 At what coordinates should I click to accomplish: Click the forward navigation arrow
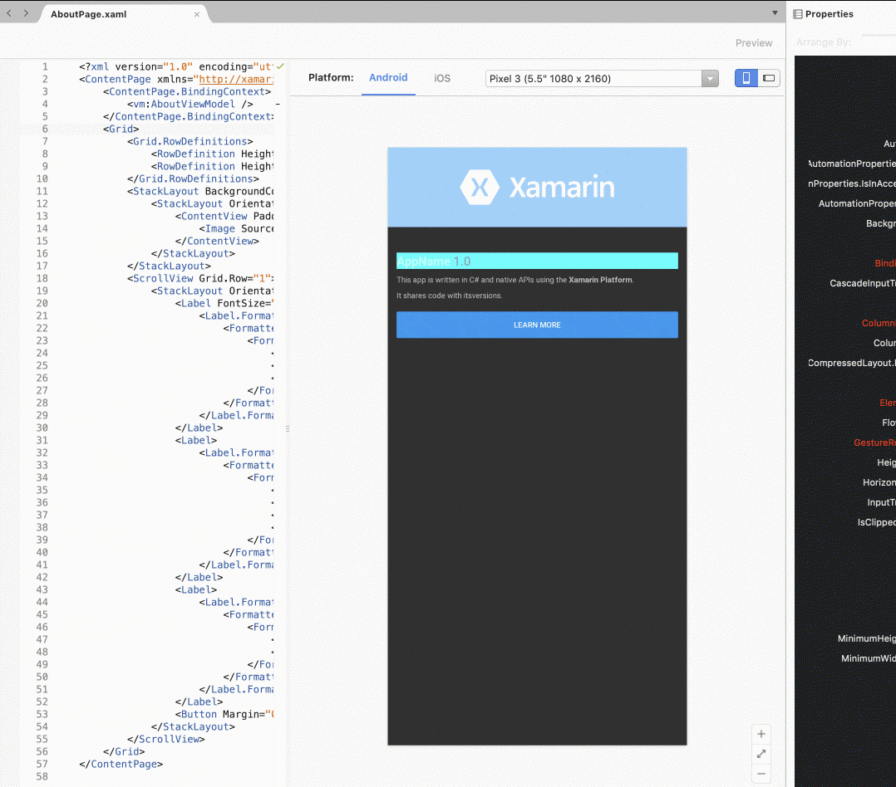(x=25, y=13)
